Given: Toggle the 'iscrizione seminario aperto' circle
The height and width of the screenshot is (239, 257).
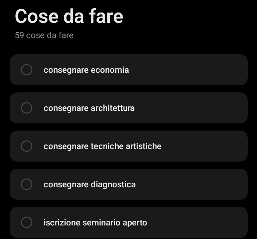Looking at the screenshot, I should click(26, 223).
